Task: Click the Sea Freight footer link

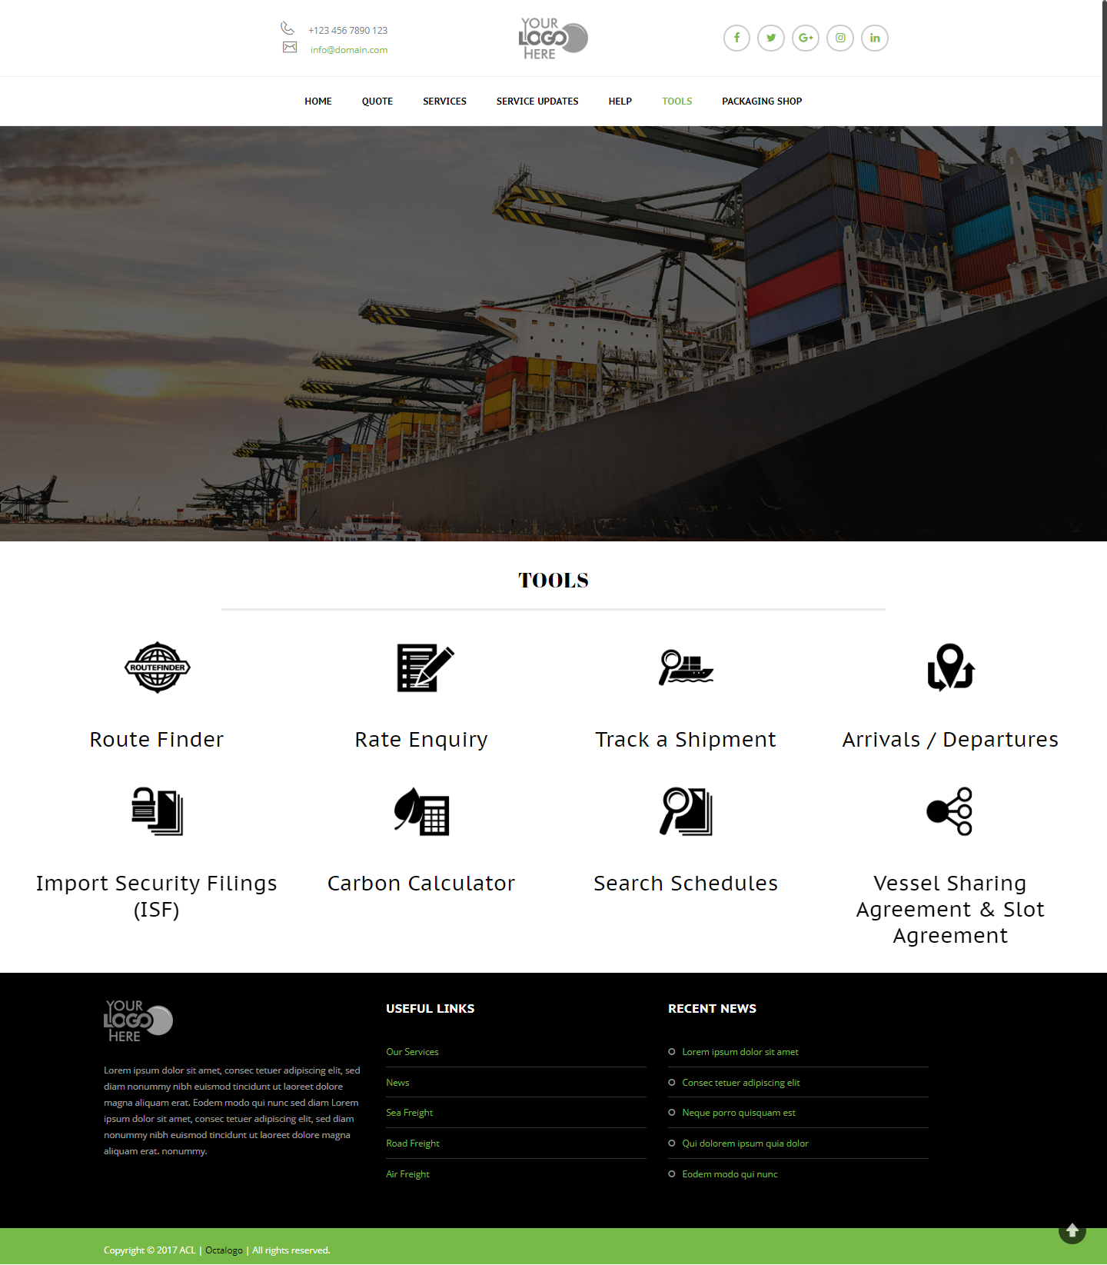Action: (x=410, y=1113)
